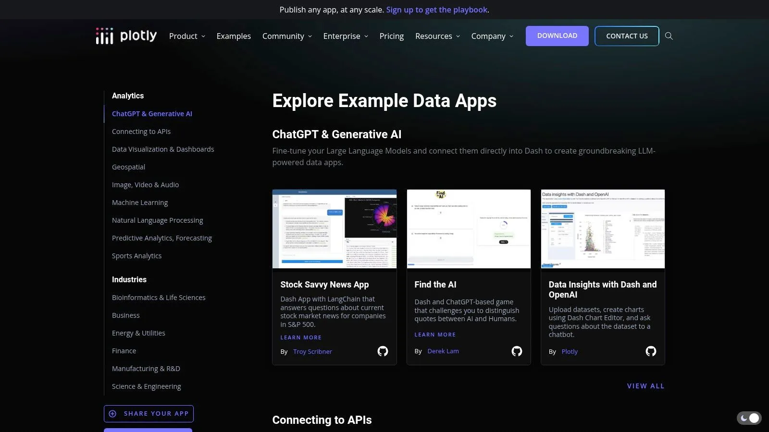Expand the Community dropdown menu
Viewport: 769px width, 432px height.
pos(287,36)
